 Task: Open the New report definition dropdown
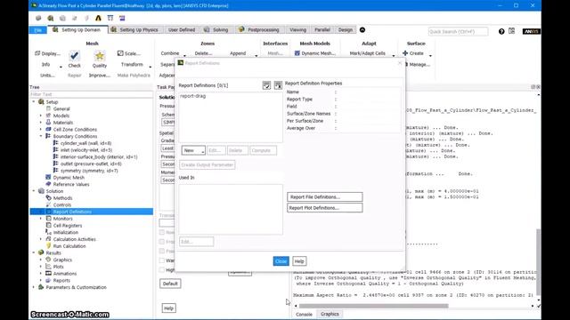(193, 150)
